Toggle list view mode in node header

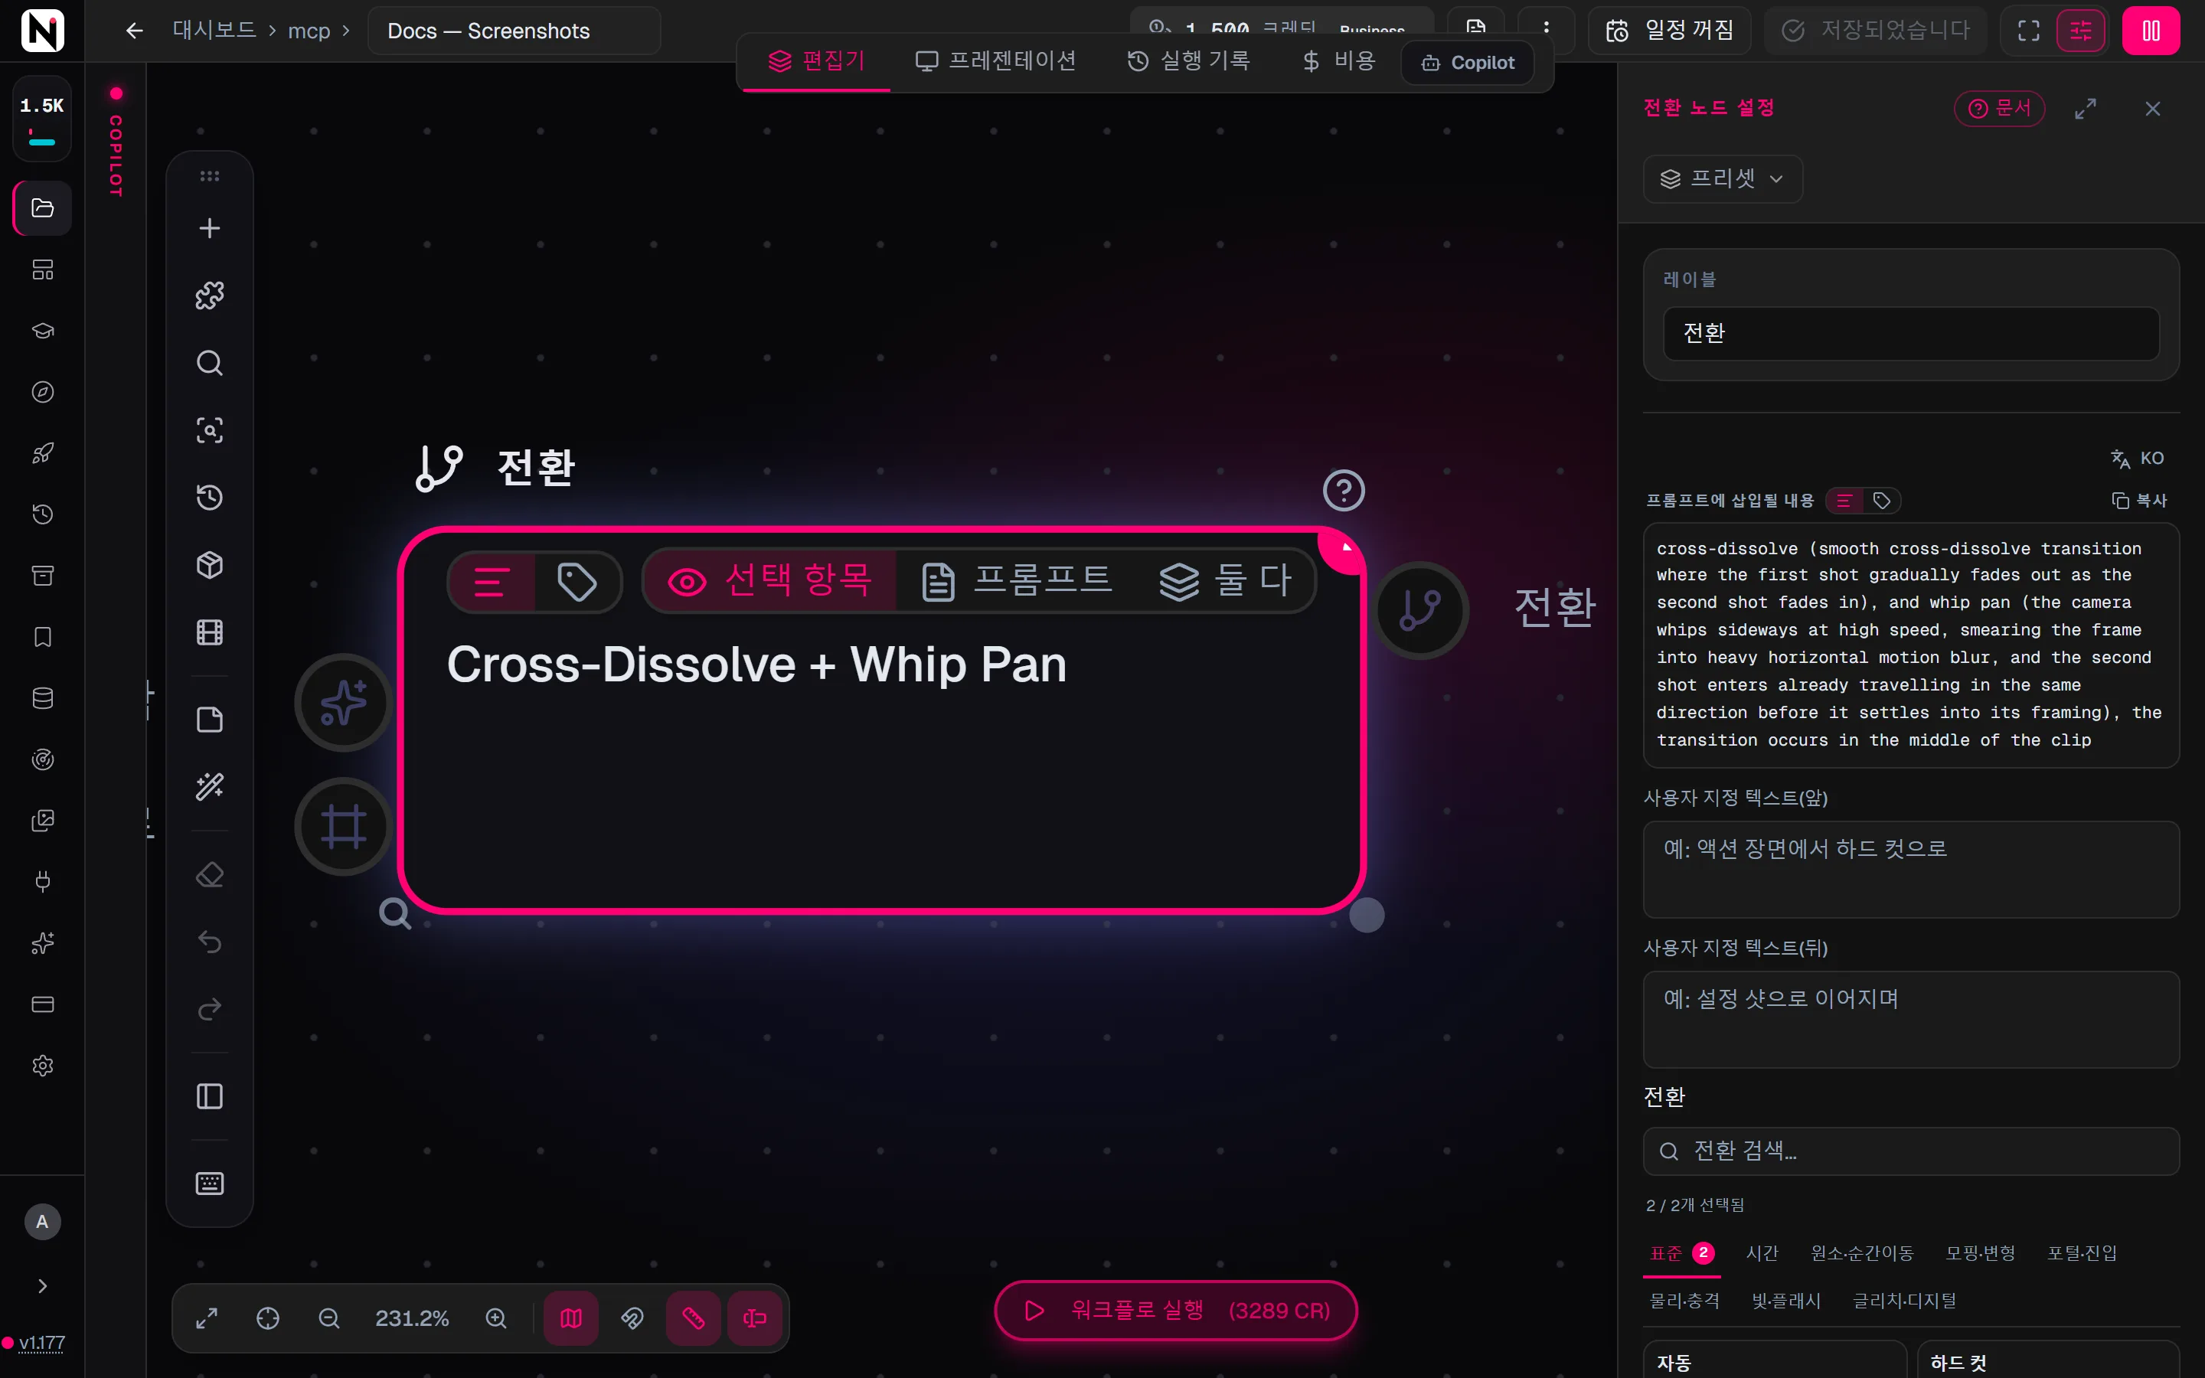pyautogui.click(x=491, y=582)
